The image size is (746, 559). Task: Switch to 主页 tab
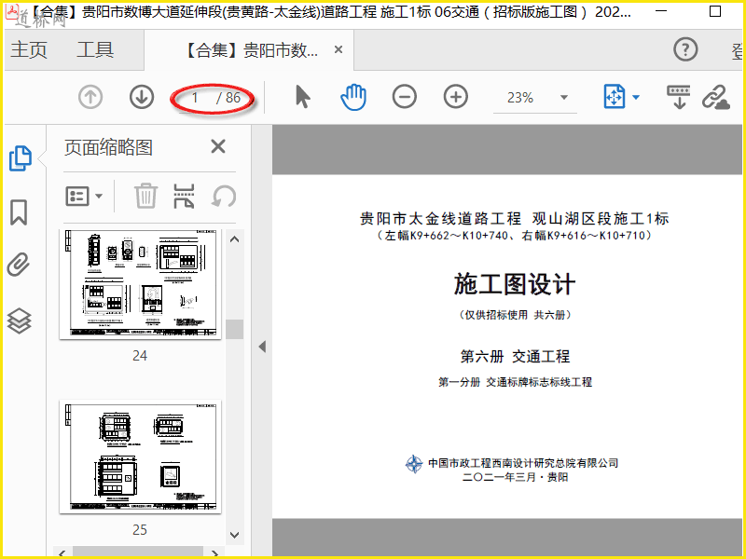point(29,49)
